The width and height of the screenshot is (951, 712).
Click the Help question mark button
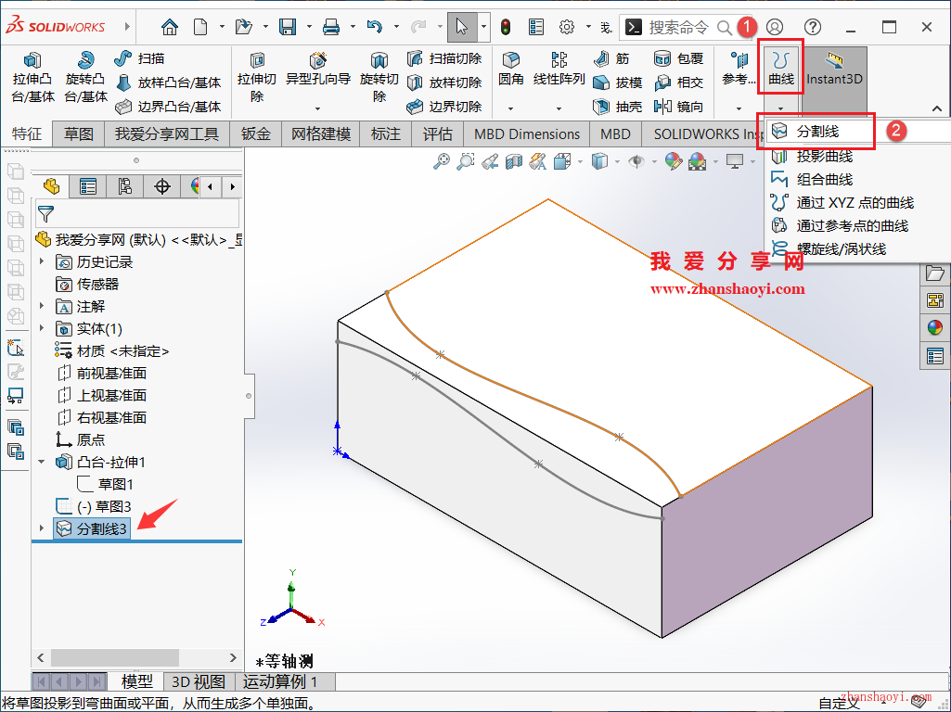tap(813, 27)
